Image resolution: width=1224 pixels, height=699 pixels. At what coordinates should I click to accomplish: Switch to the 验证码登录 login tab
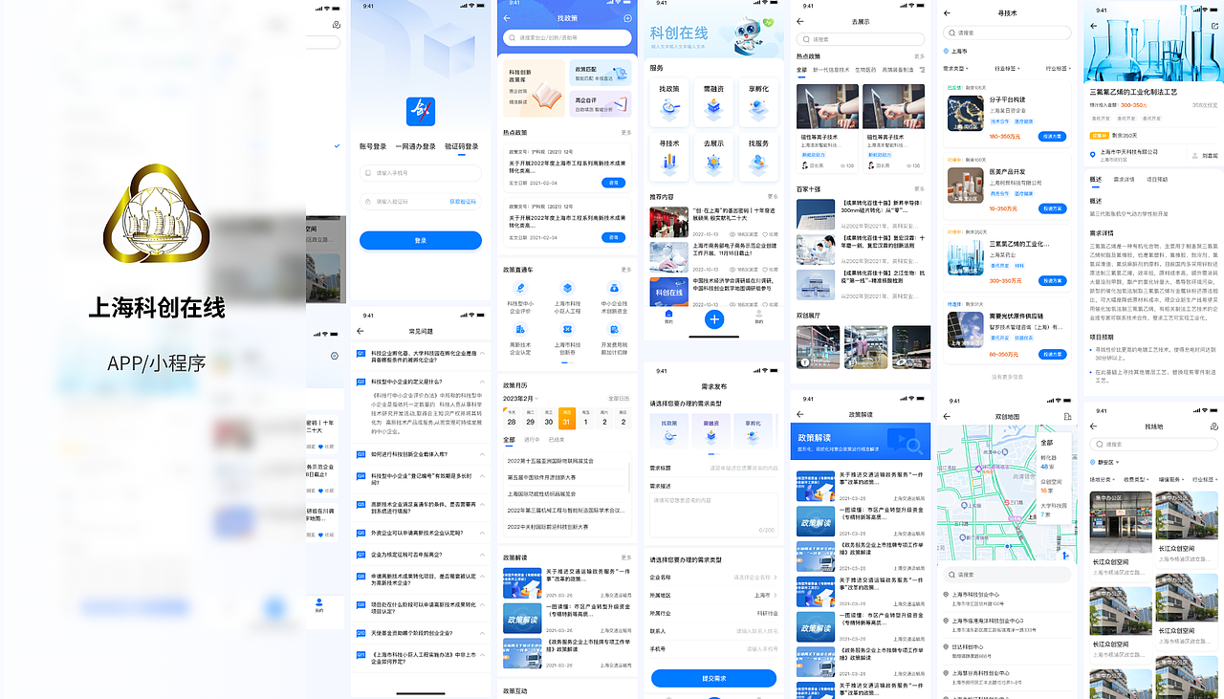point(462,147)
